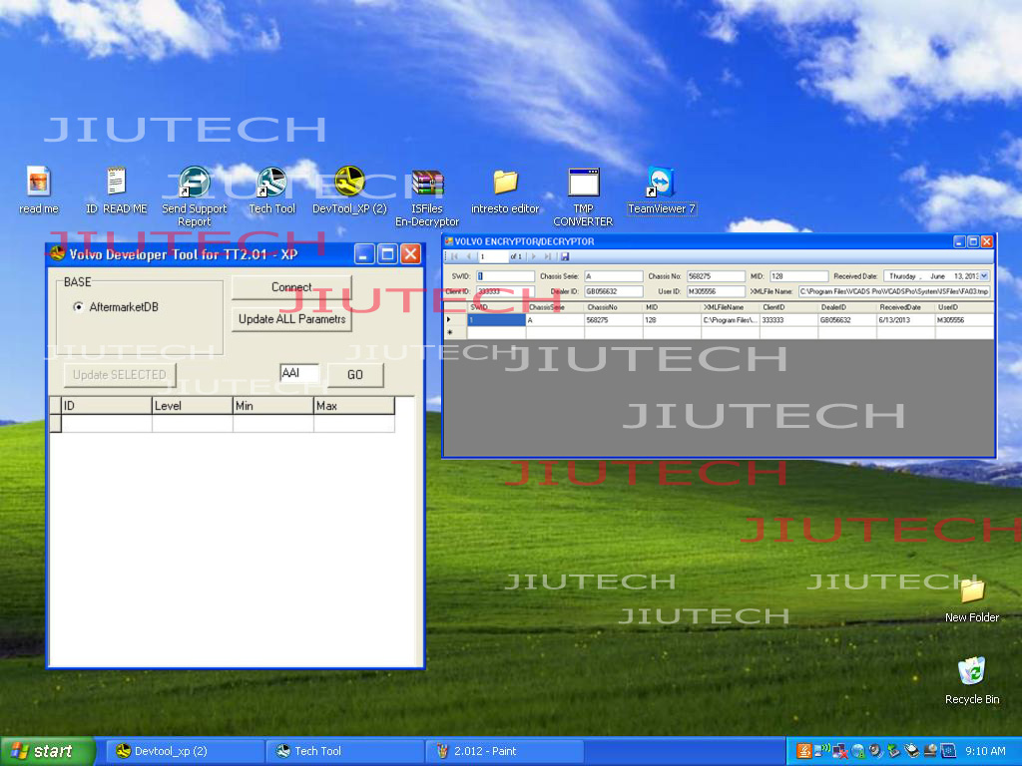Click the Chassis No input field

pos(715,276)
